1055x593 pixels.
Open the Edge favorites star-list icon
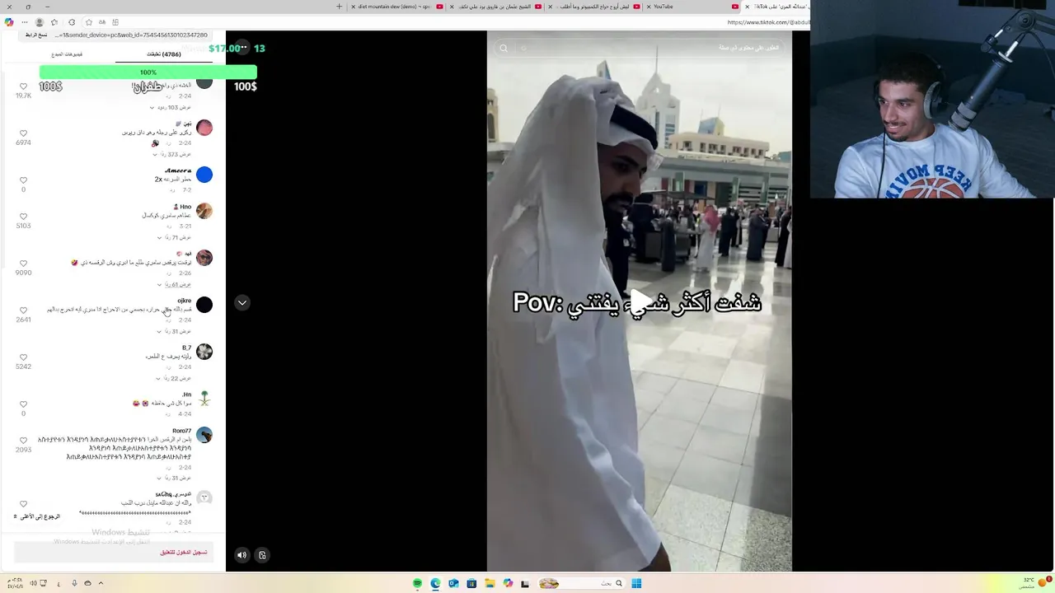(x=54, y=22)
